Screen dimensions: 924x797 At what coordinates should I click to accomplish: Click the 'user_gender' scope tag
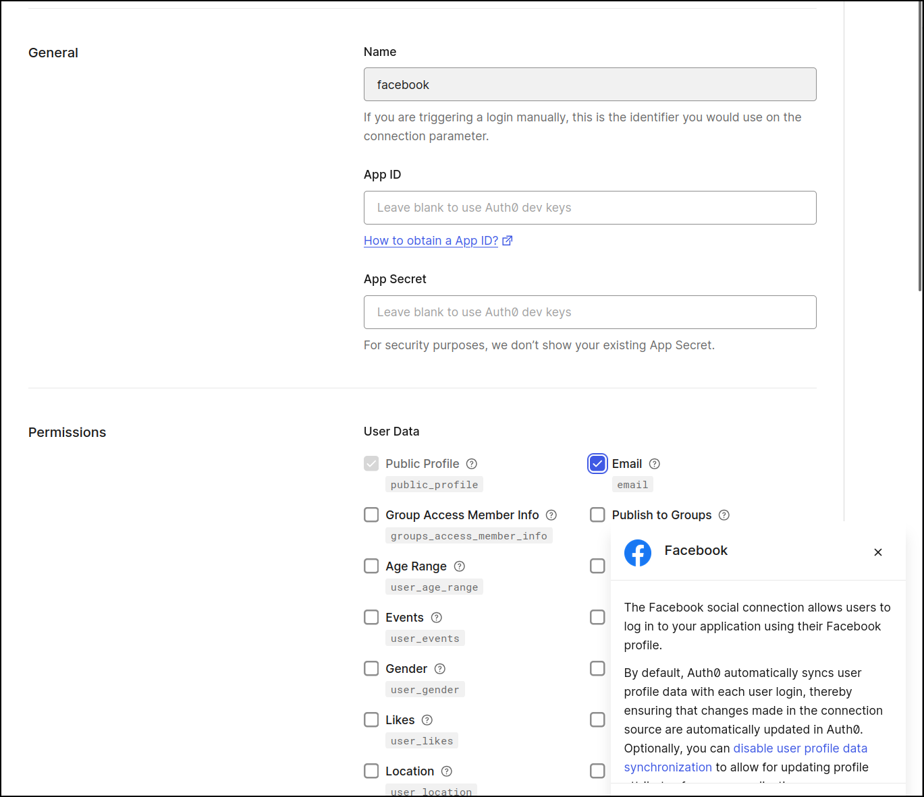coord(425,690)
